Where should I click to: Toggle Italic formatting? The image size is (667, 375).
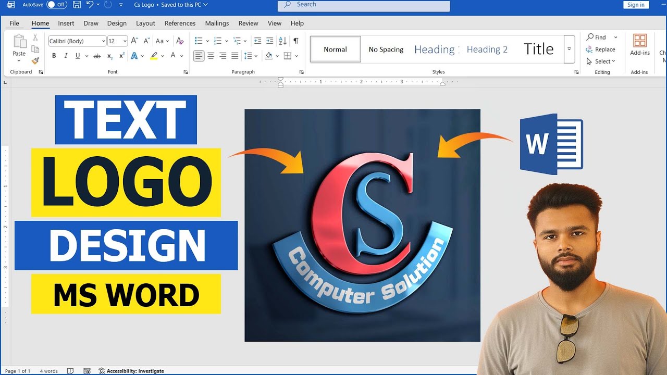[66, 56]
